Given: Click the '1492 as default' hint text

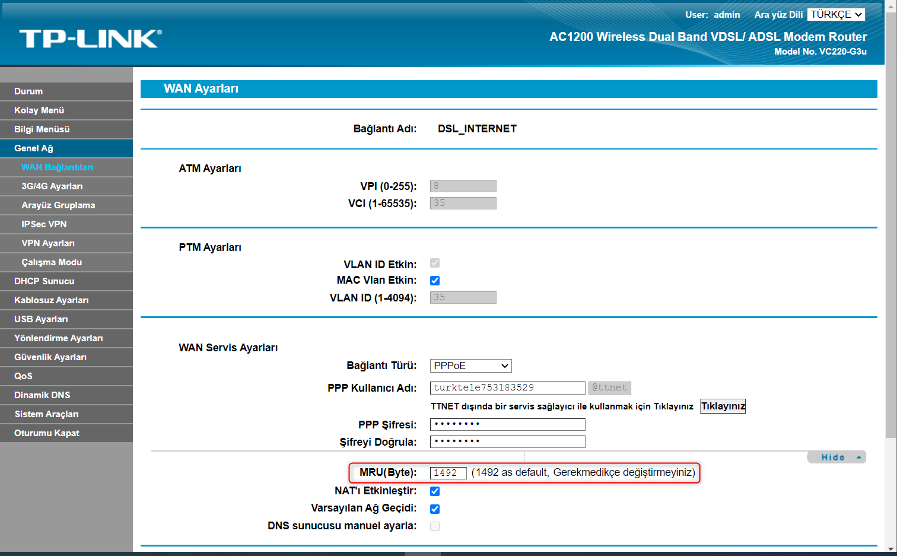Looking at the screenshot, I should coord(583,473).
